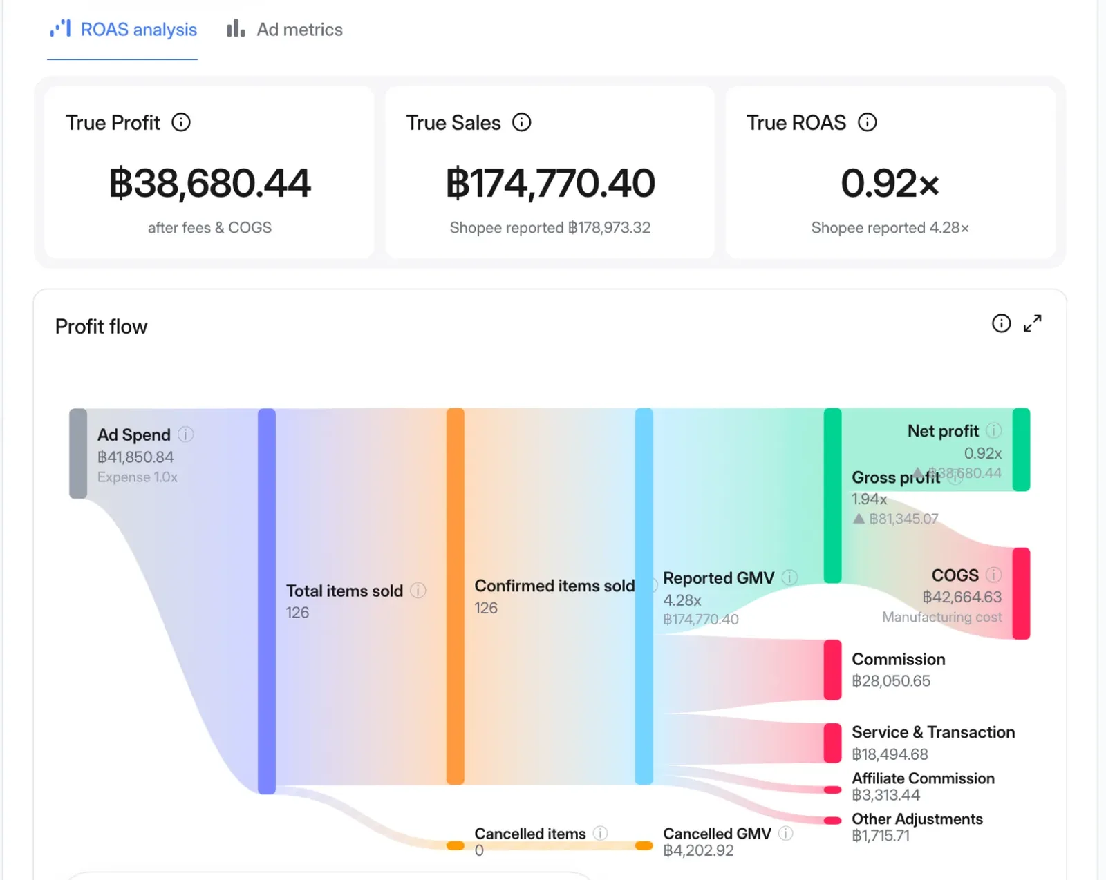This screenshot has height=880, width=1106.
Task: Click the red Commission node bar
Action: pos(833,670)
